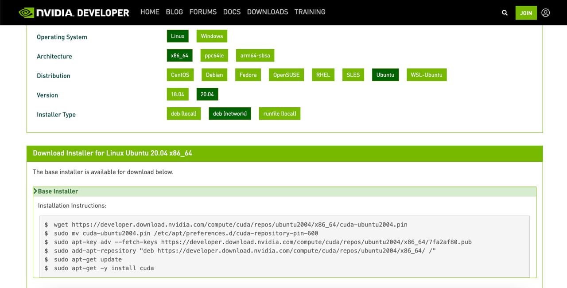
Task: Click the Operating System label
Action: 62,37
